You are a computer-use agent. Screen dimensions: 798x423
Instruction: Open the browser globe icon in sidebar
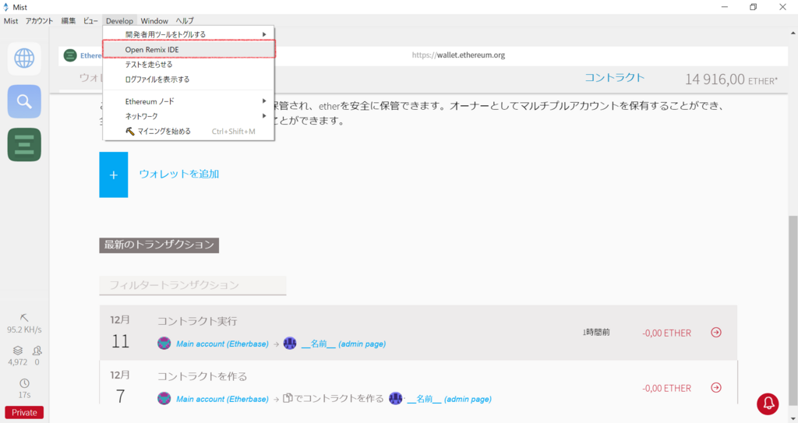click(x=24, y=58)
